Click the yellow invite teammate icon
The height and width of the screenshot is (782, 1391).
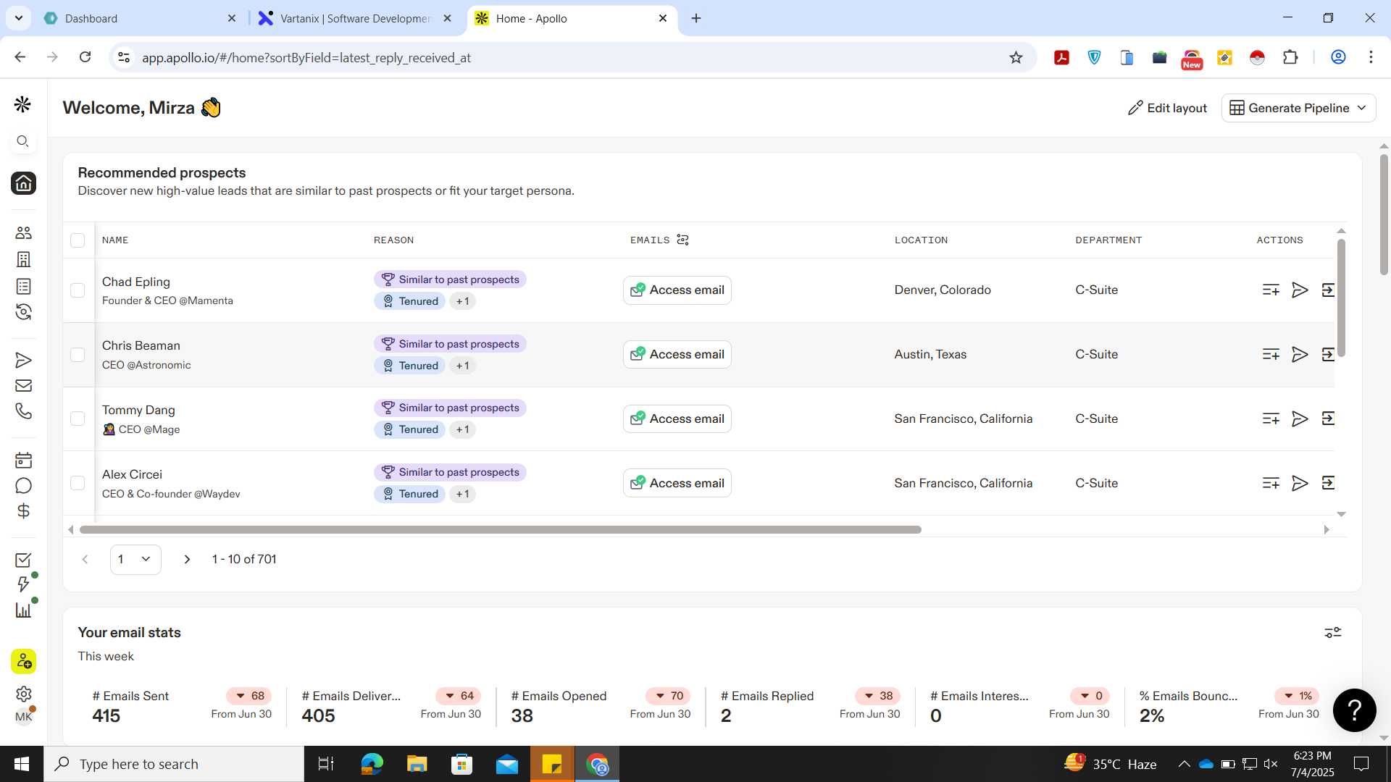click(x=23, y=661)
